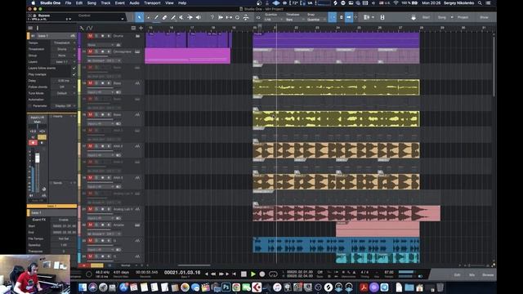
Task: Select the blue audio clip near bottom
Action: (336, 245)
